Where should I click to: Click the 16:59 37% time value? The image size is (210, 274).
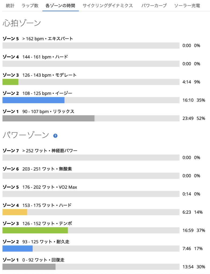coord(194,230)
